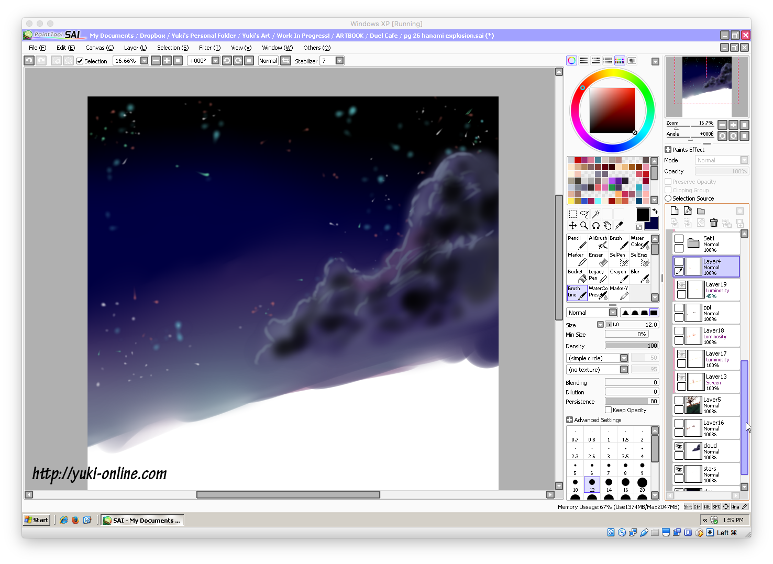This screenshot has height=564, width=773.
Task: Activate the magnifier zoom tool
Action: (x=584, y=226)
